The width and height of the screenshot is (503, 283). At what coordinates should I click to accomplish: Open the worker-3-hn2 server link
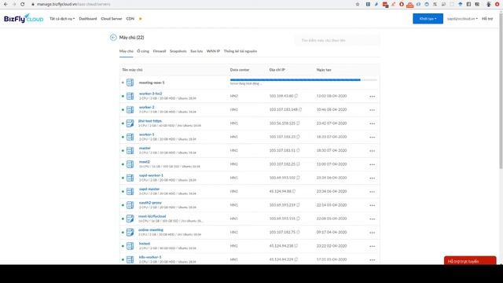coord(150,94)
